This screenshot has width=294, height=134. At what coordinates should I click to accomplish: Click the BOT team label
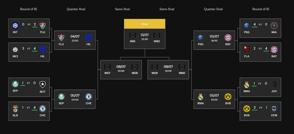(x=42, y=92)
